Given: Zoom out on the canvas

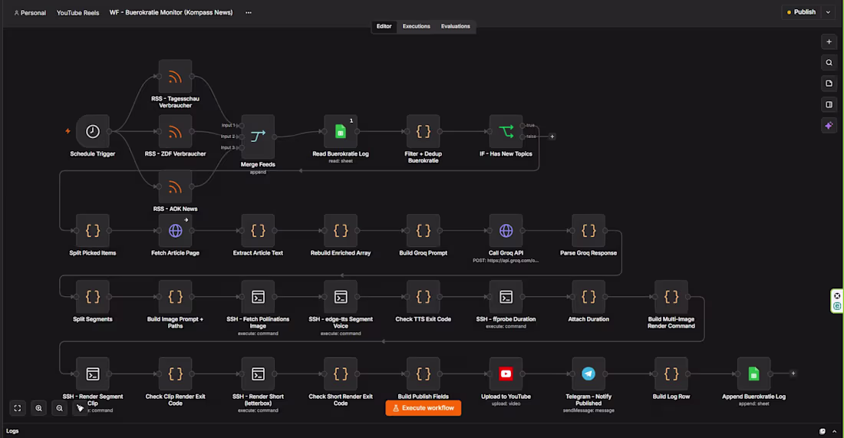Looking at the screenshot, I should point(60,408).
